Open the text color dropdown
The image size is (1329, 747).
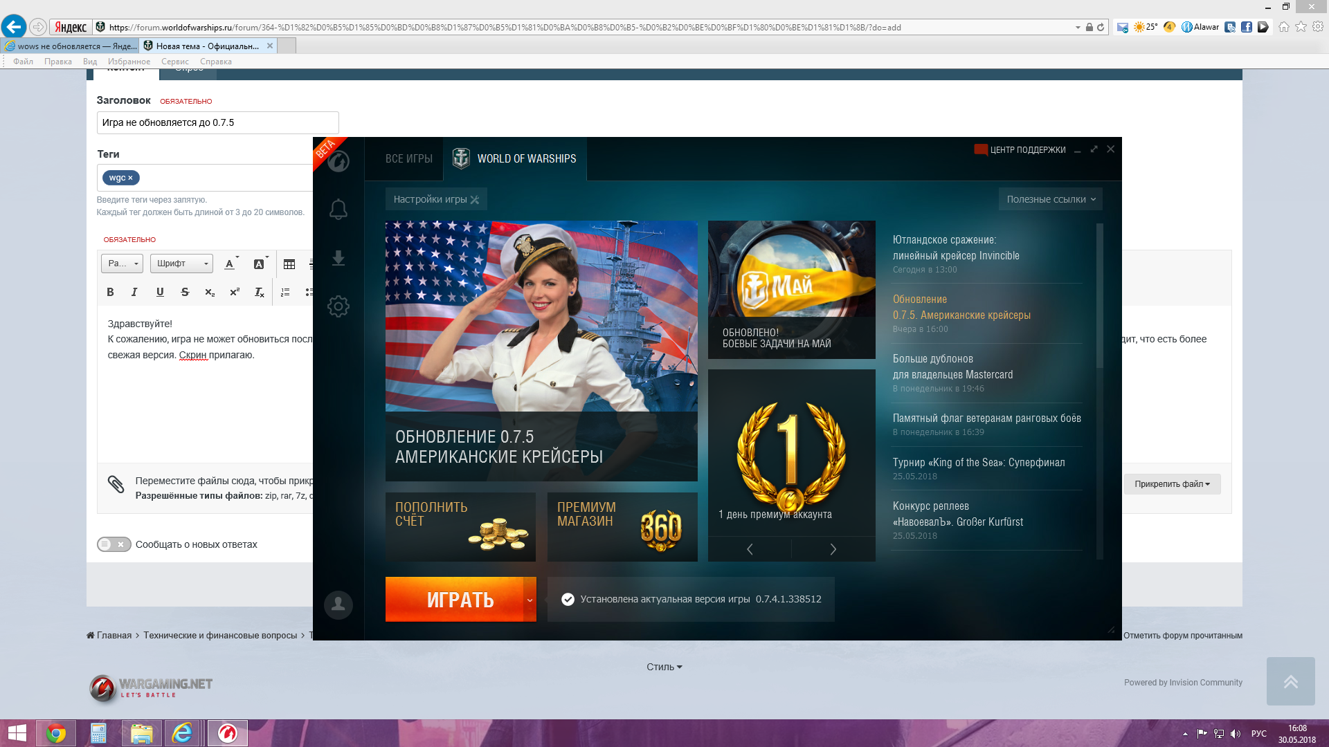[x=232, y=264]
